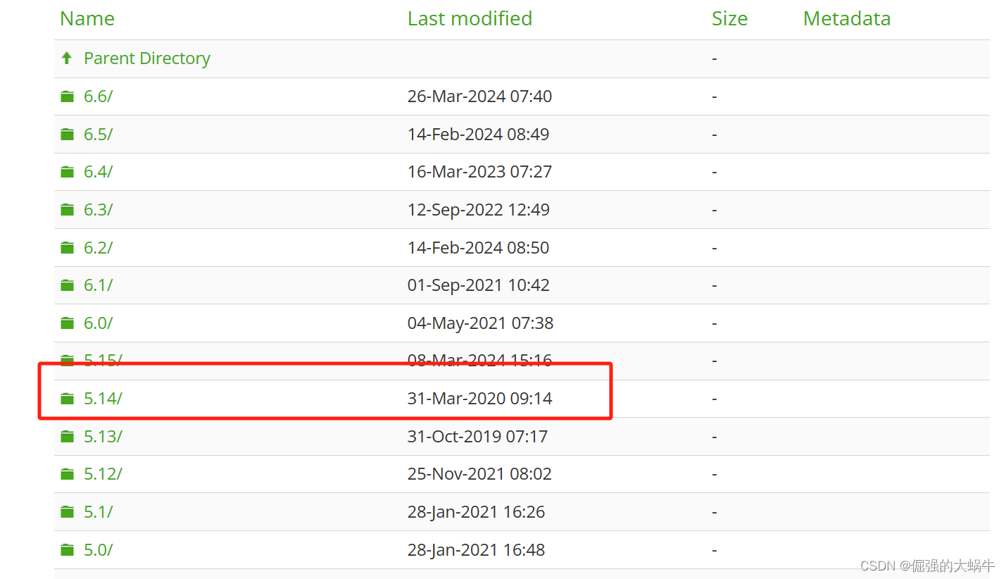
Task: Click the folder icon beside 5.13/
Action: click(67, 437)
